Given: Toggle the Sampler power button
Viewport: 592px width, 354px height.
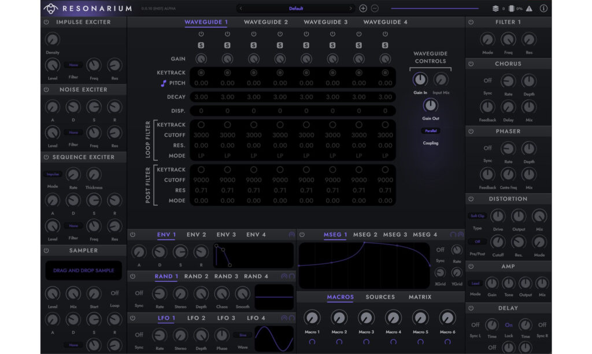Looking at the screenshot, I should tap(46, 250).
